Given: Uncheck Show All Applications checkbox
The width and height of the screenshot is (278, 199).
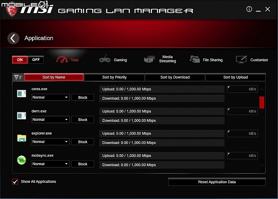Looking at the screenshot, I should click(x=15, y=182).
